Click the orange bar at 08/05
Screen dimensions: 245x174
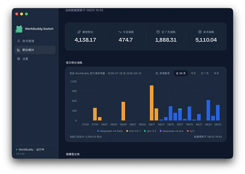click(123, 111)
